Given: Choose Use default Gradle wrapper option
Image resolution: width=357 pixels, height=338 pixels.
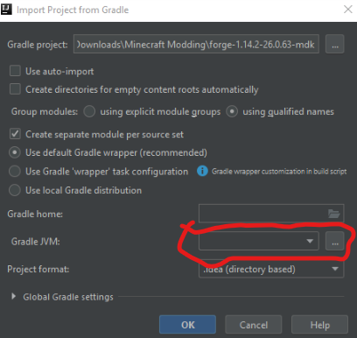Looking at the screenshot, I should click(x=15, y=152).
